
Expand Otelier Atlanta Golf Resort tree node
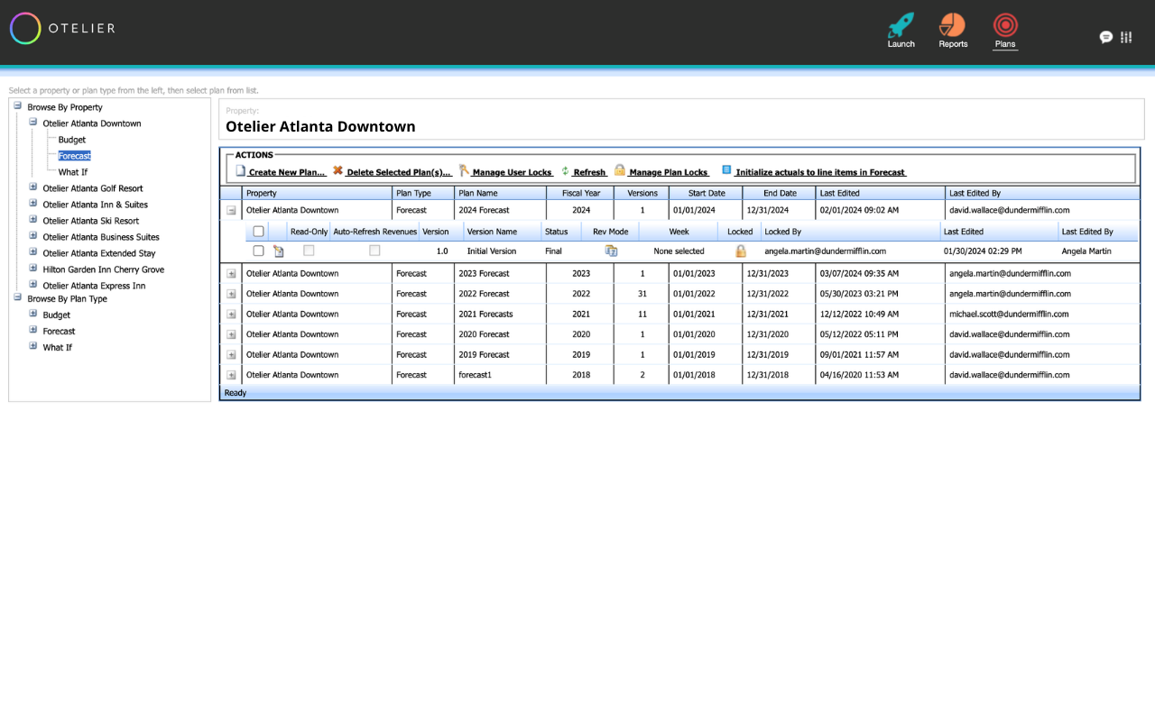(x=33, y=188)
